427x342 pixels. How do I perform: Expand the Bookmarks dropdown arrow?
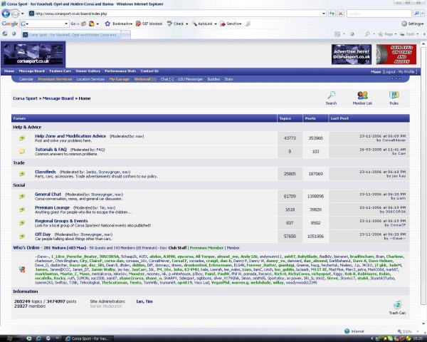(131, 24)
